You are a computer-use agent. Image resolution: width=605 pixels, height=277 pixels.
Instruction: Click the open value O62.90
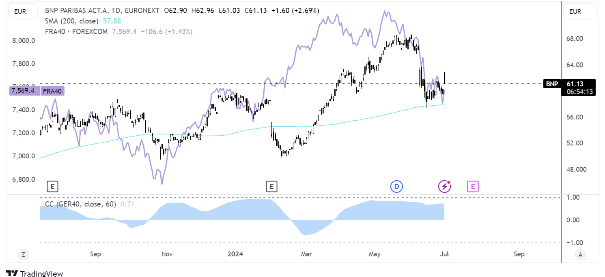click(175, 11)
